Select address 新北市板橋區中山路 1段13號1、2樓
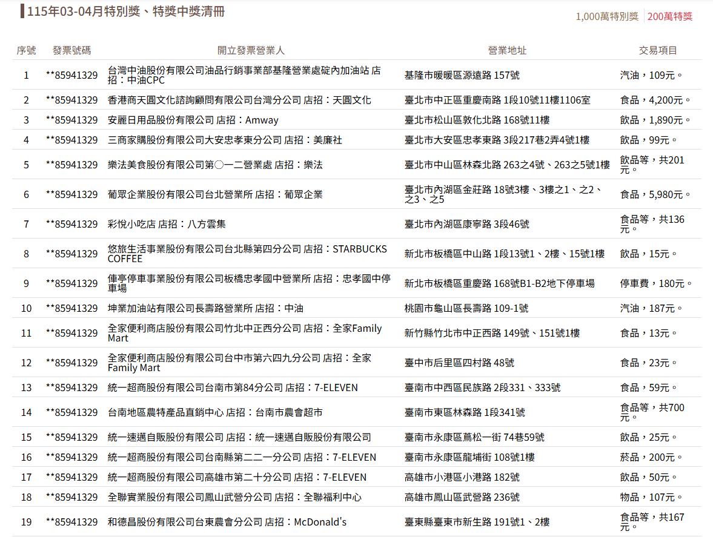The width and height of the screenshot is (713, 537). coord(505,254)
